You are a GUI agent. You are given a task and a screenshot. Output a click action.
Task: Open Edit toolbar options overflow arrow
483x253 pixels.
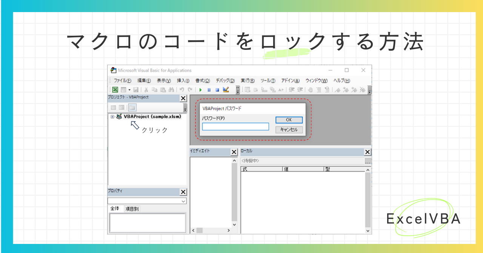pyautogui.click(x=369, y=90)
